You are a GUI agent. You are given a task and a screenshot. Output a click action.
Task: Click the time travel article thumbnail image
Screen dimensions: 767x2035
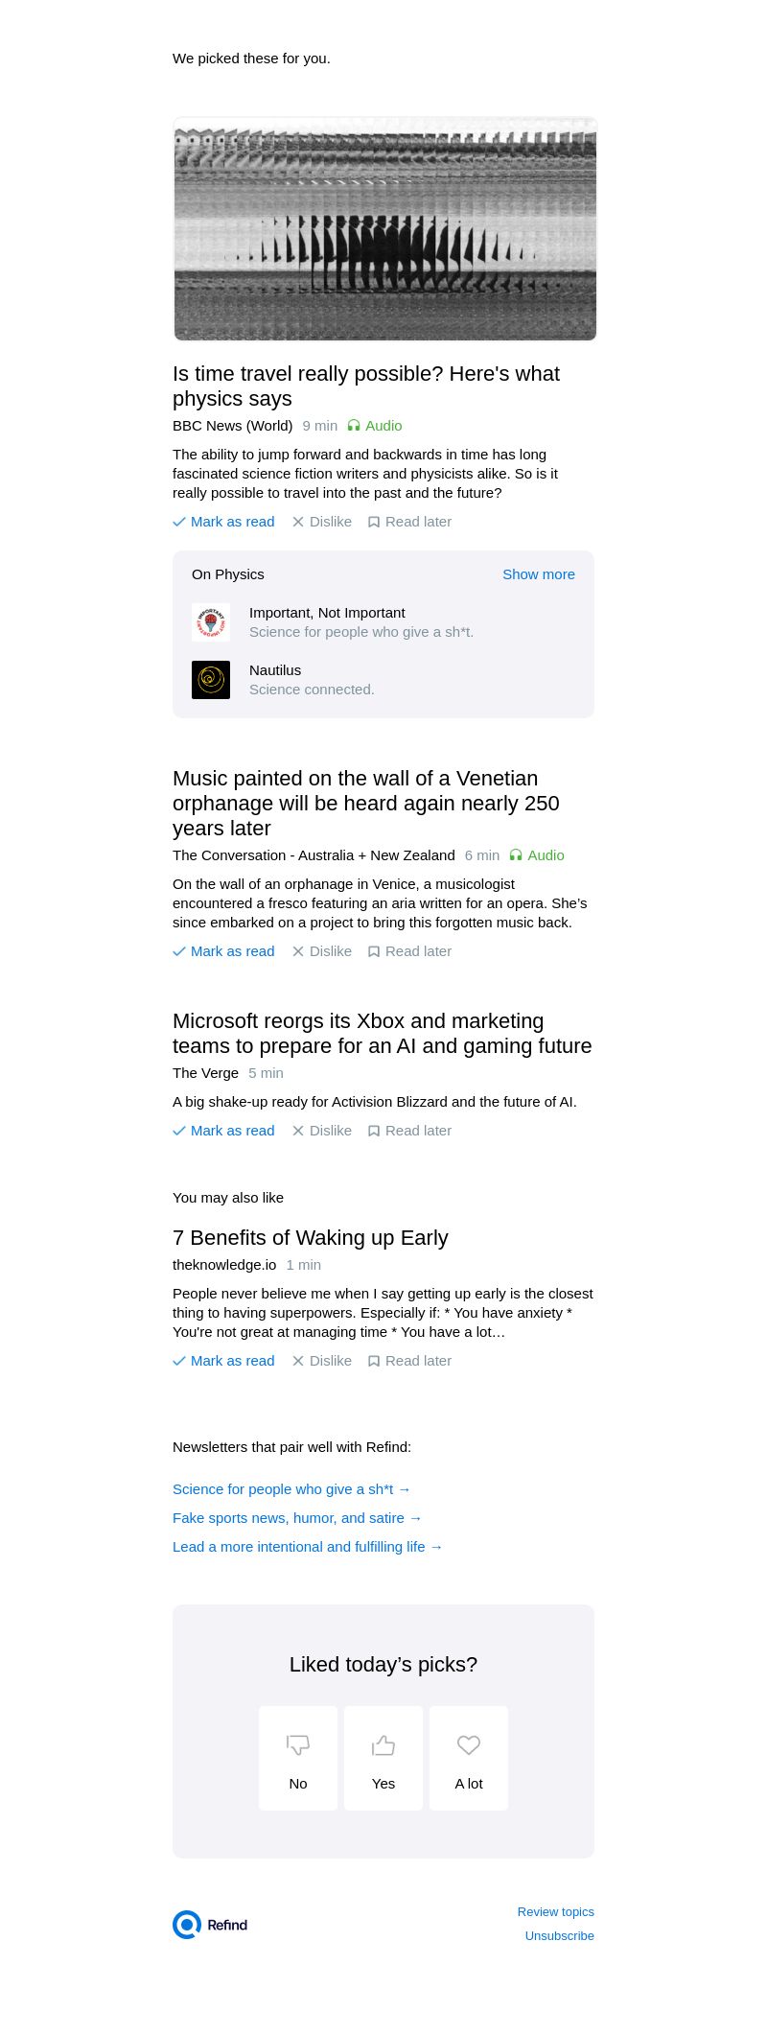[384, 229]
